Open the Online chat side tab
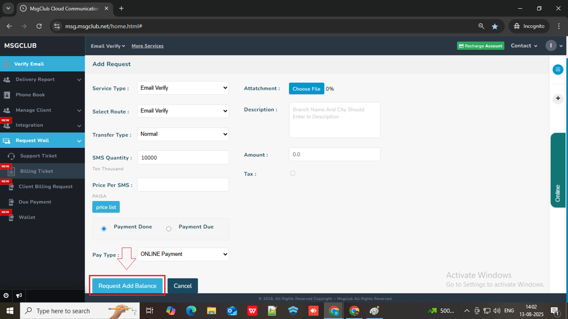This screenshot has width=568, height=319. click(x=558, y=170)
